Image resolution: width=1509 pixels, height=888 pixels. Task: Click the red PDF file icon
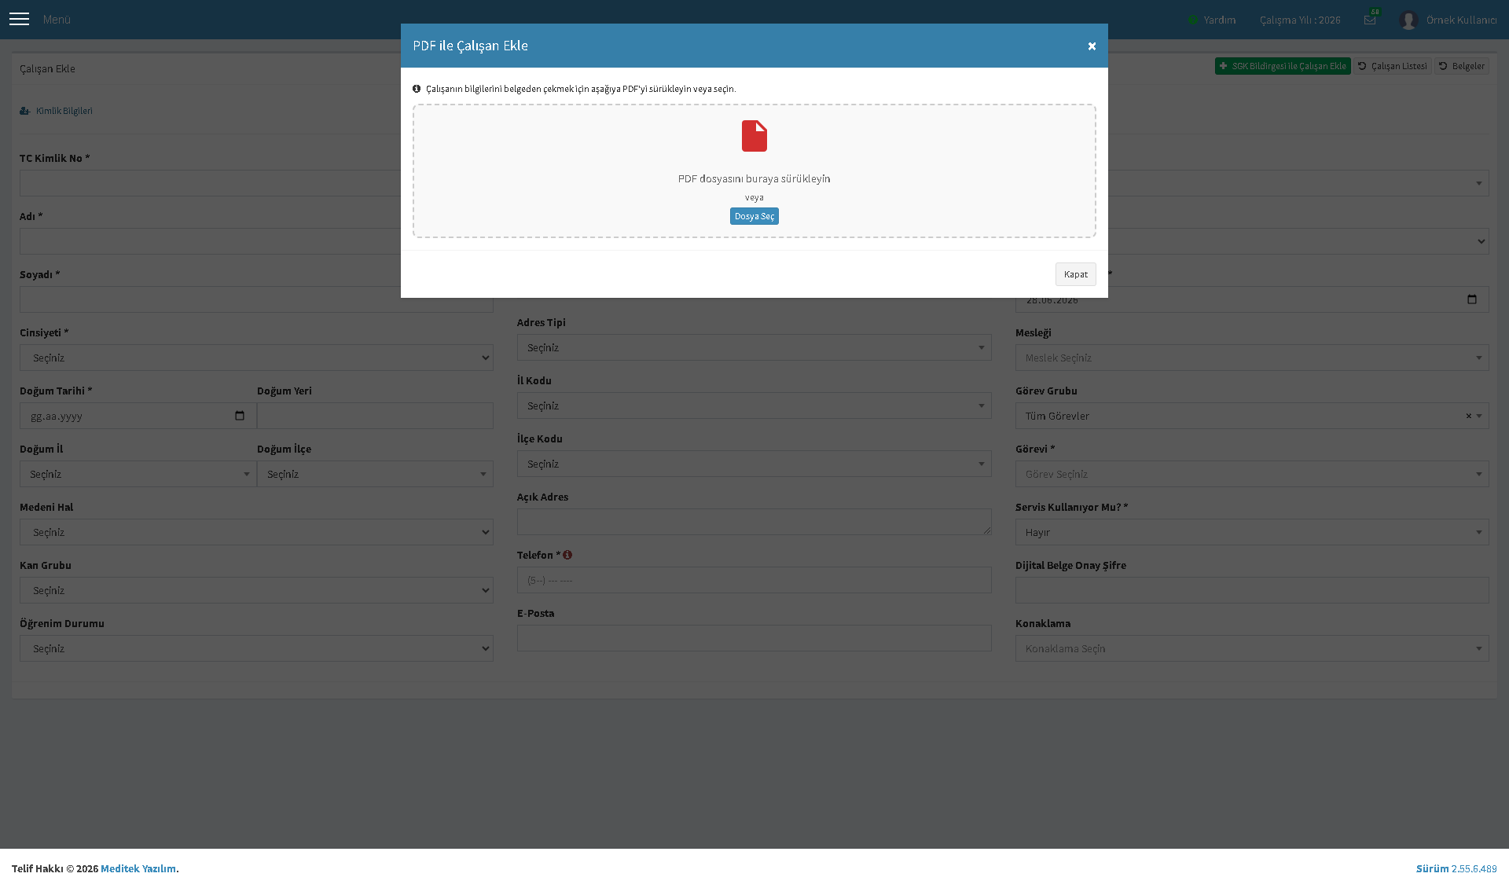click(x=754, y=136)
